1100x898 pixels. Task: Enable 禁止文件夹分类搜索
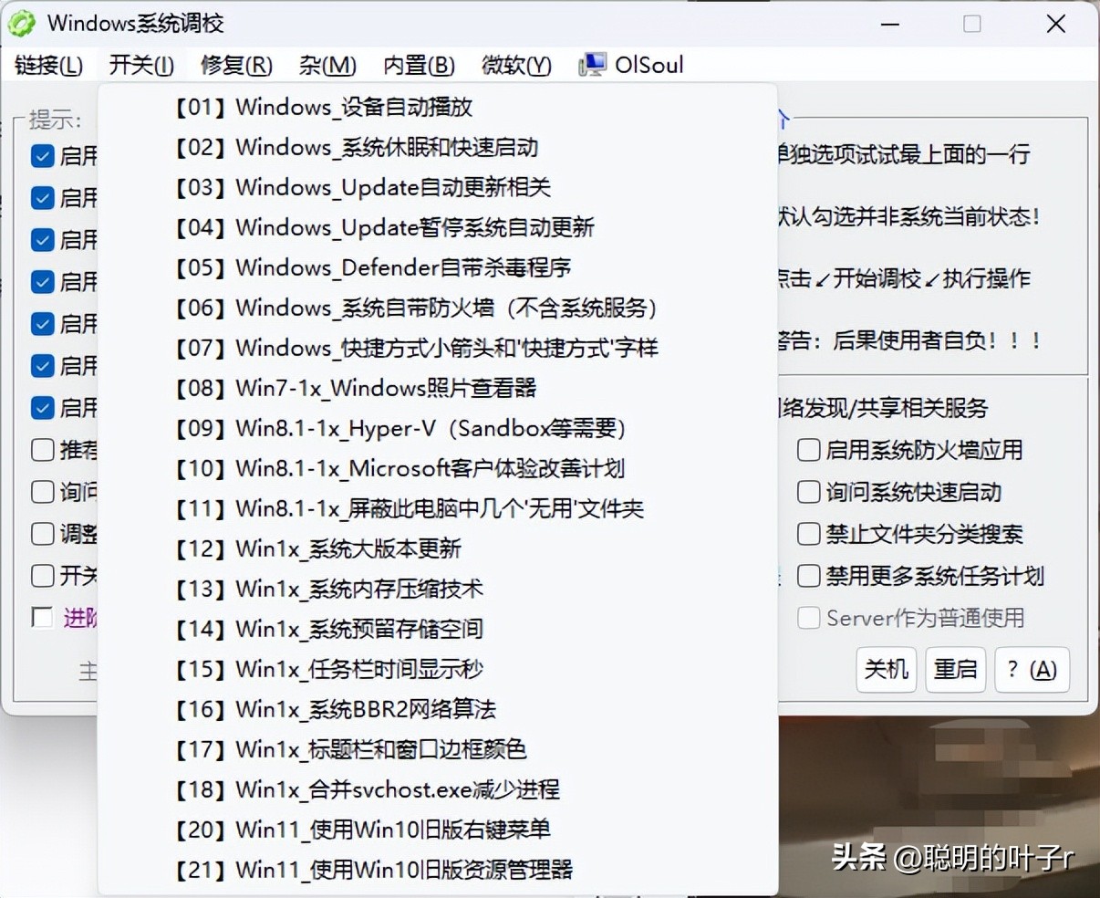(x=807, y=534)
